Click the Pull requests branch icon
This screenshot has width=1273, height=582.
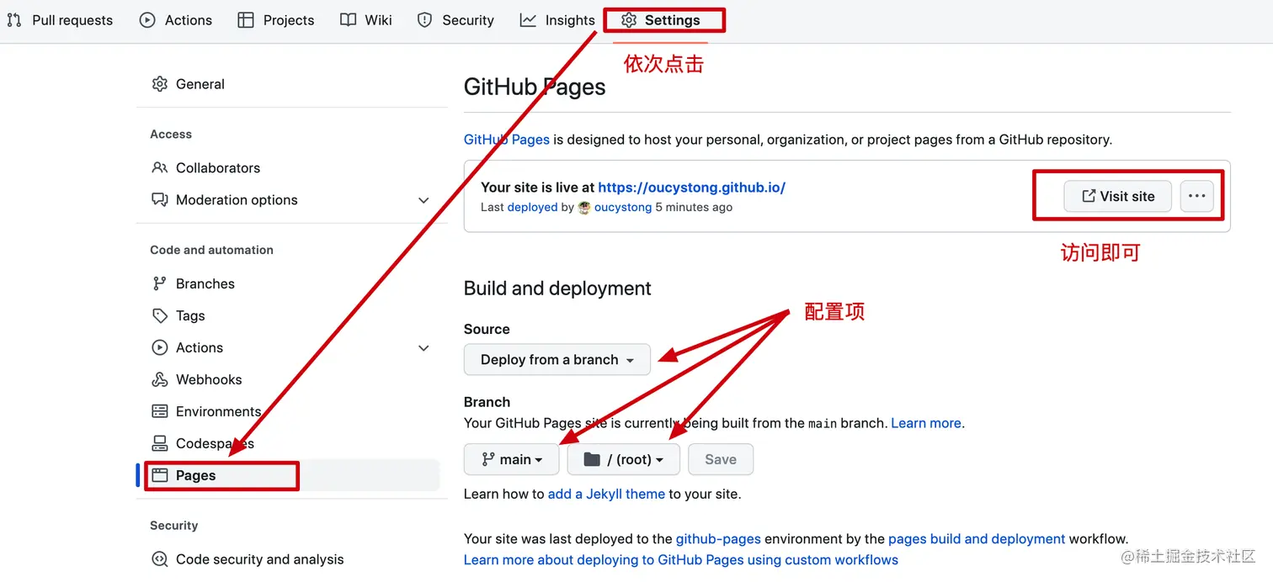[x=14, y=20]
